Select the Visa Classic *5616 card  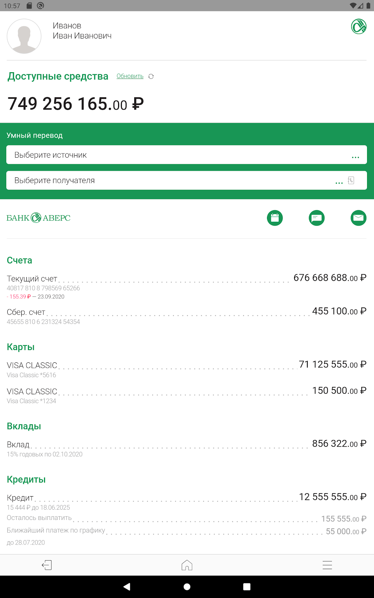tap(186, 369)
